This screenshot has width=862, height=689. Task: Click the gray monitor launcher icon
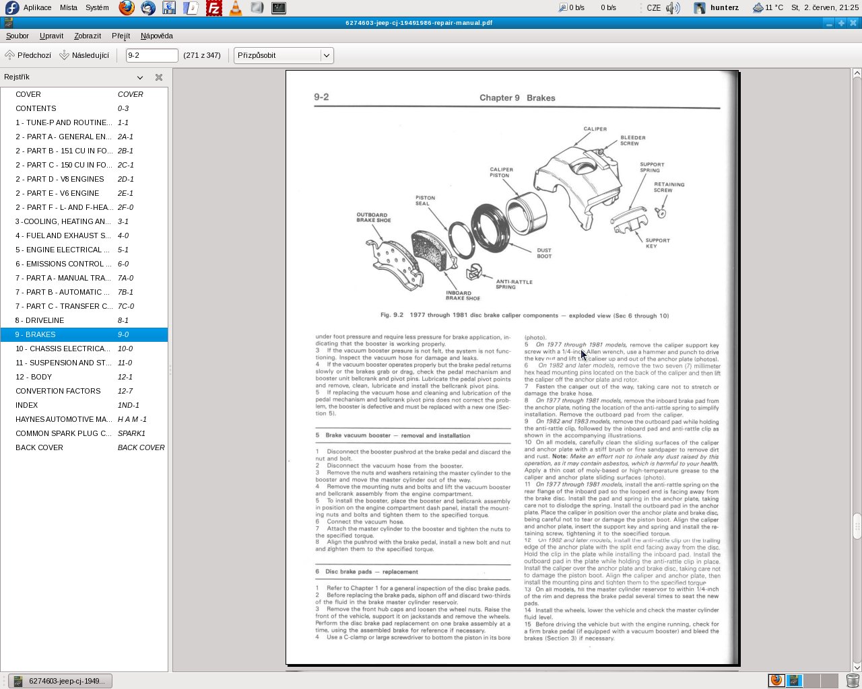pos(257,8)
